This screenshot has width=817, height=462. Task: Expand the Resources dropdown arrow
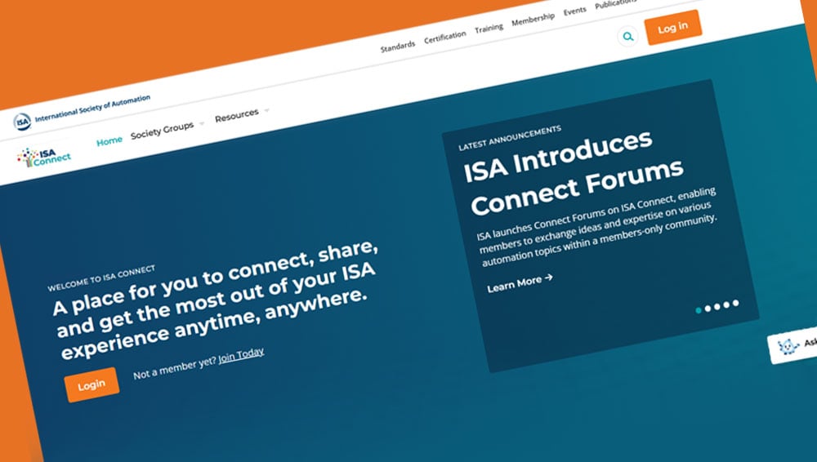tap(267, 110)
